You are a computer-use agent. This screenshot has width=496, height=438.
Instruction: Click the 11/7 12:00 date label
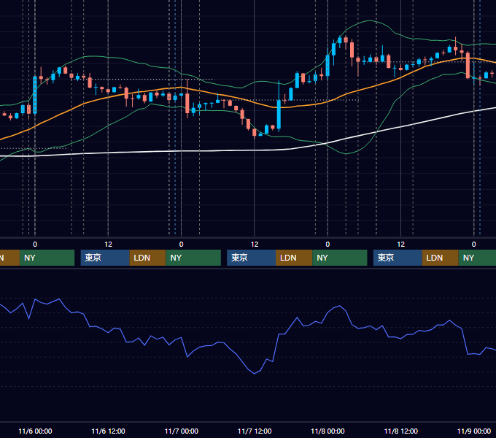click(255, 431)
